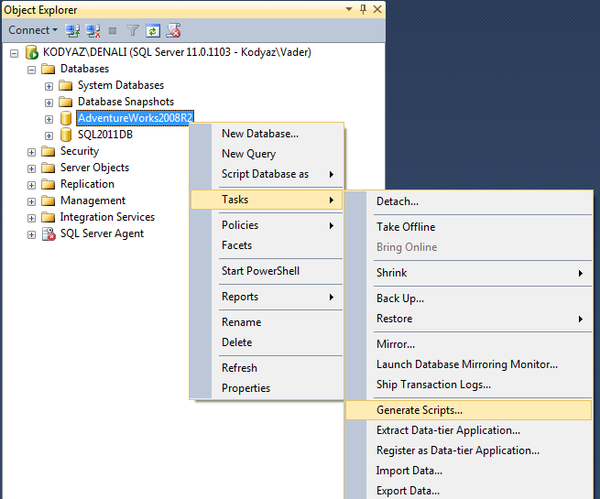Select the Tasks menu entry

pos(267,200)
